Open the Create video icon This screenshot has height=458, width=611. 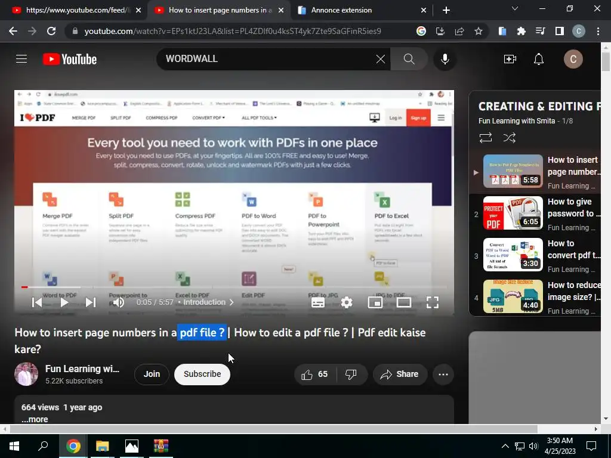[x=510, y=59]
